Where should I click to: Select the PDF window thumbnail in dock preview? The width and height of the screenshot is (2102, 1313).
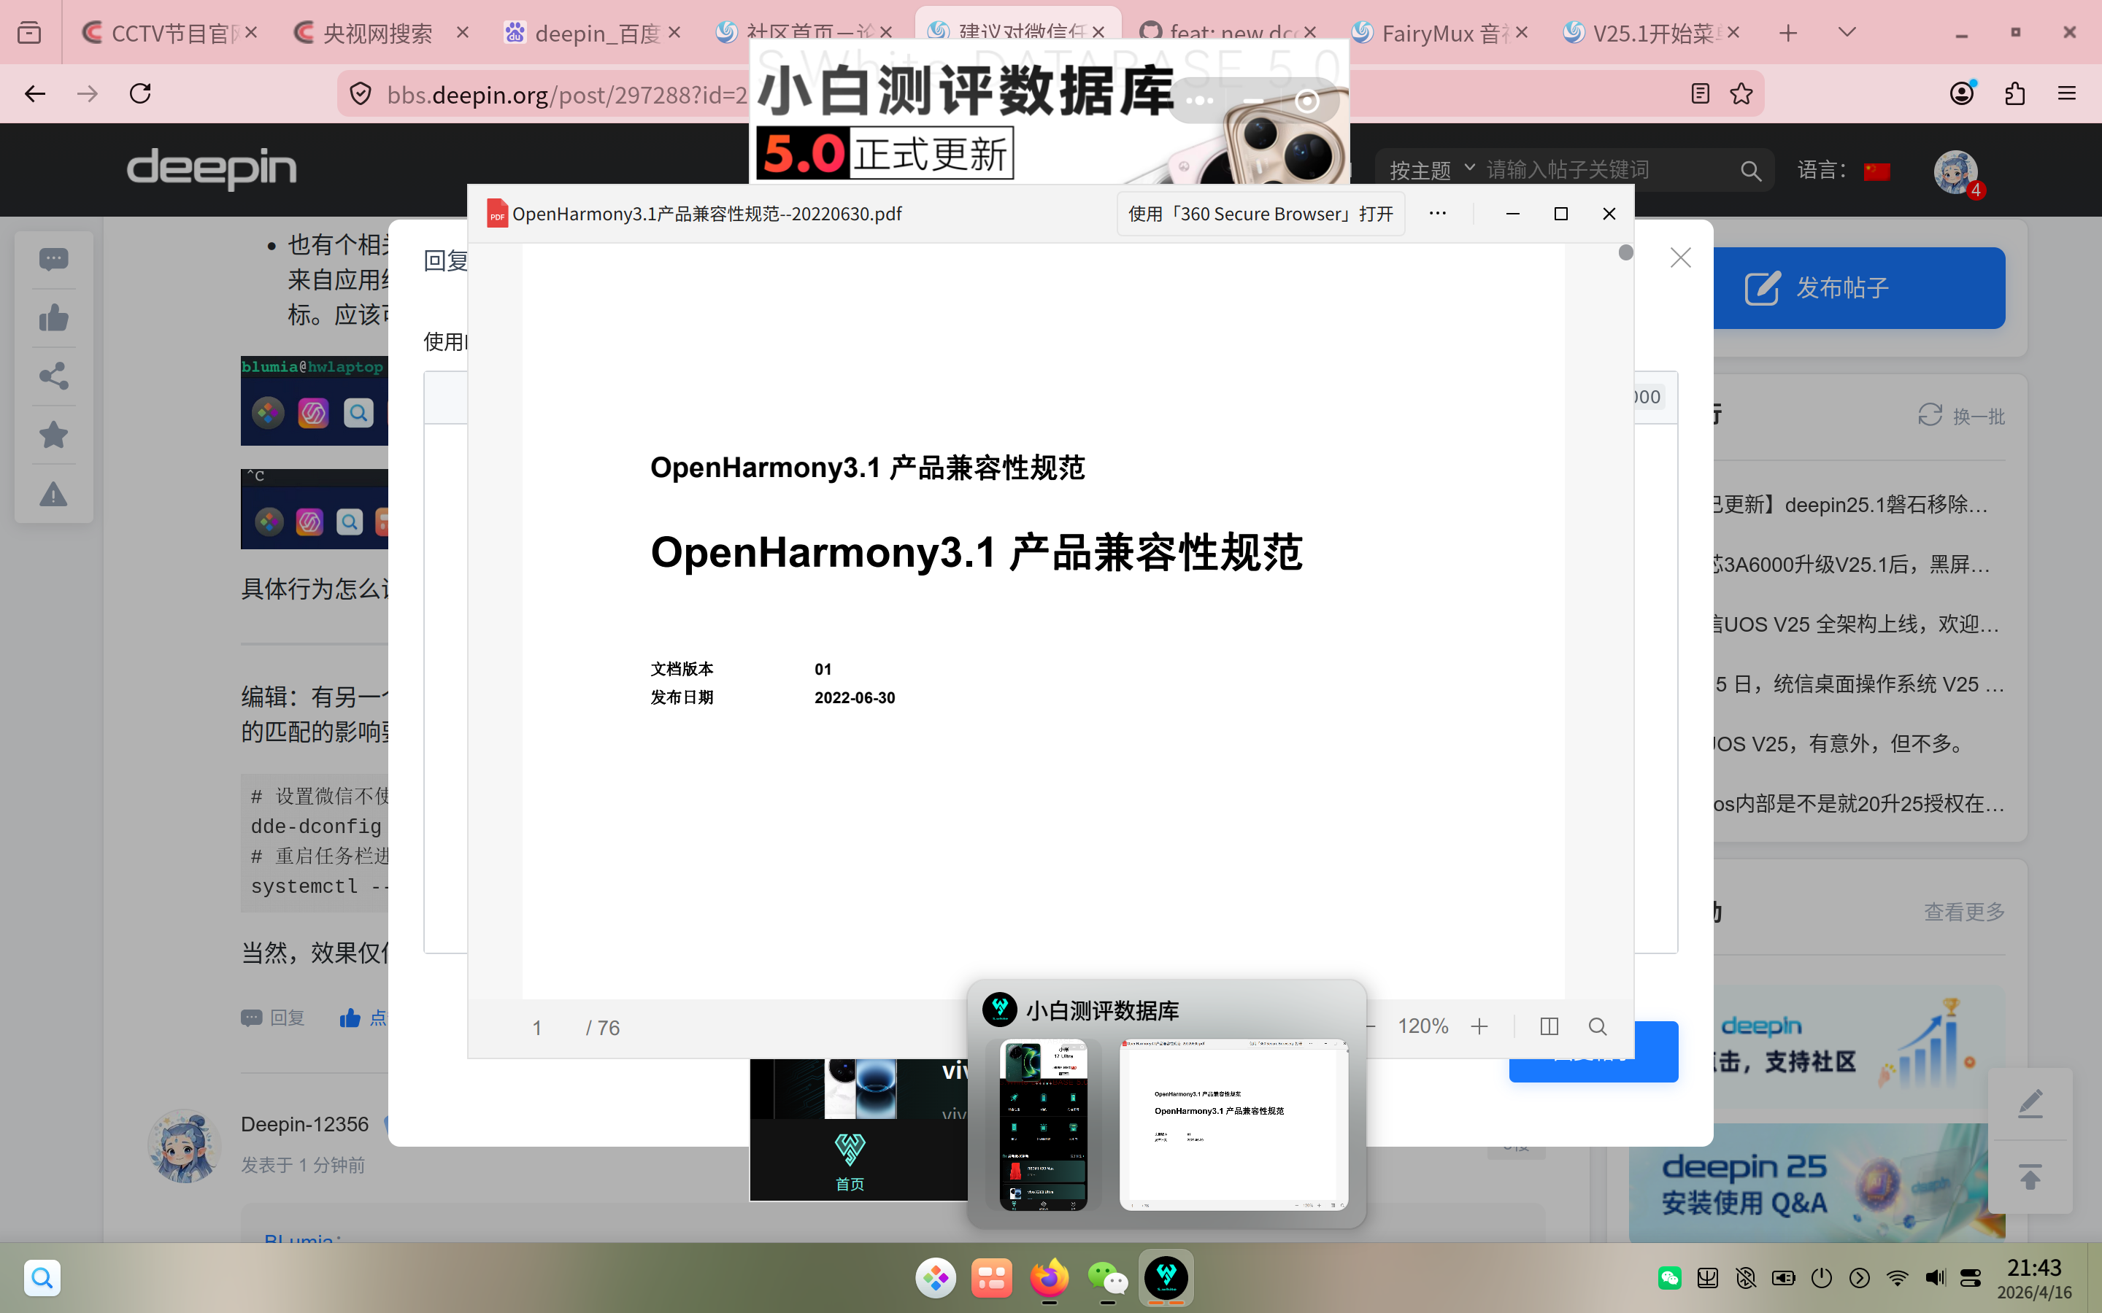click(1233, 1123)
